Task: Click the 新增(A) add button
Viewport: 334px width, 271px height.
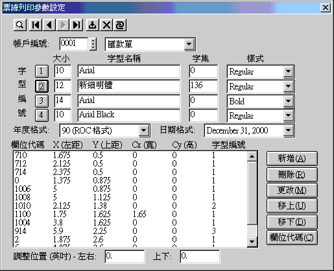Action: [x=292, y=158]
